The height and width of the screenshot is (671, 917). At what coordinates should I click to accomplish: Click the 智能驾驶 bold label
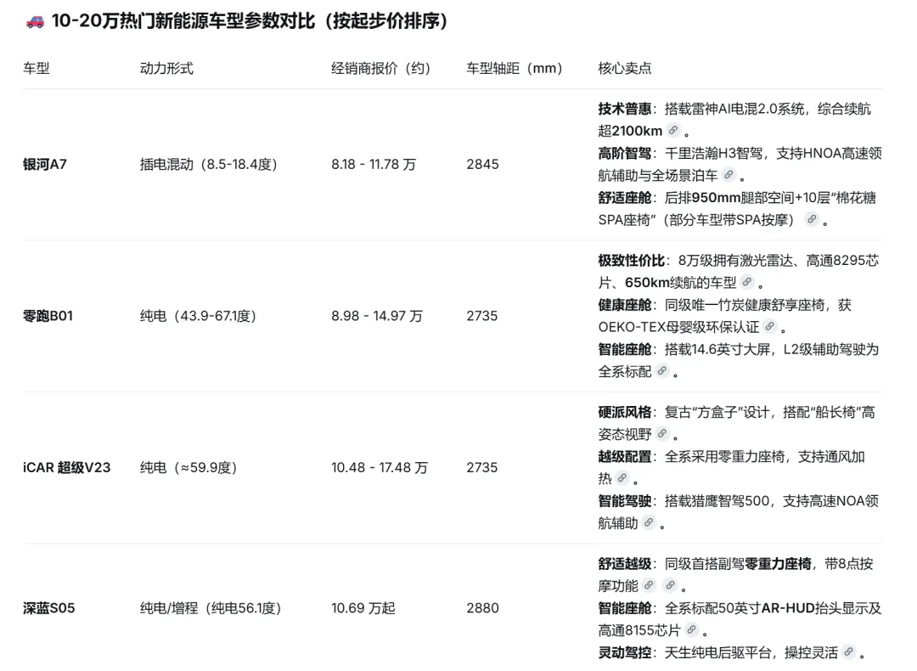click(x=625, y=501)
